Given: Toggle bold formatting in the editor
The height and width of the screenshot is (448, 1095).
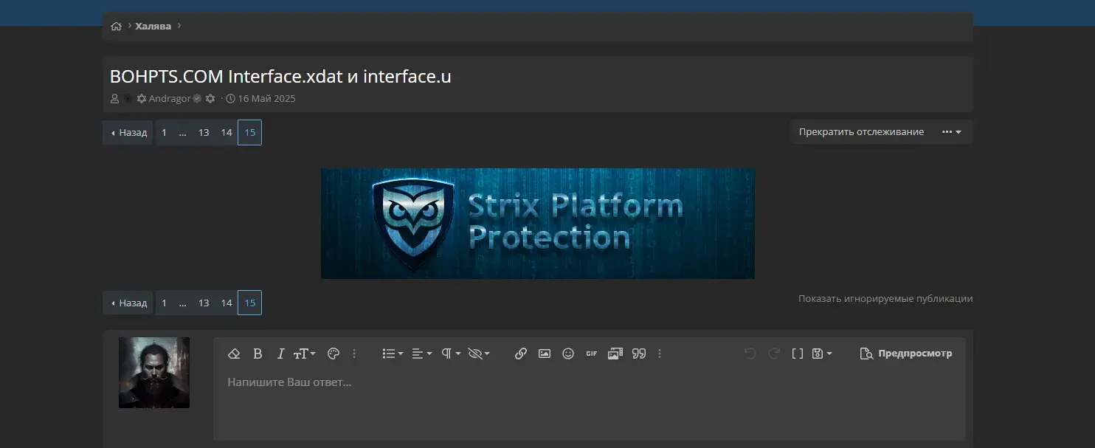Looking at the screenshot, I should coord(258,354).
